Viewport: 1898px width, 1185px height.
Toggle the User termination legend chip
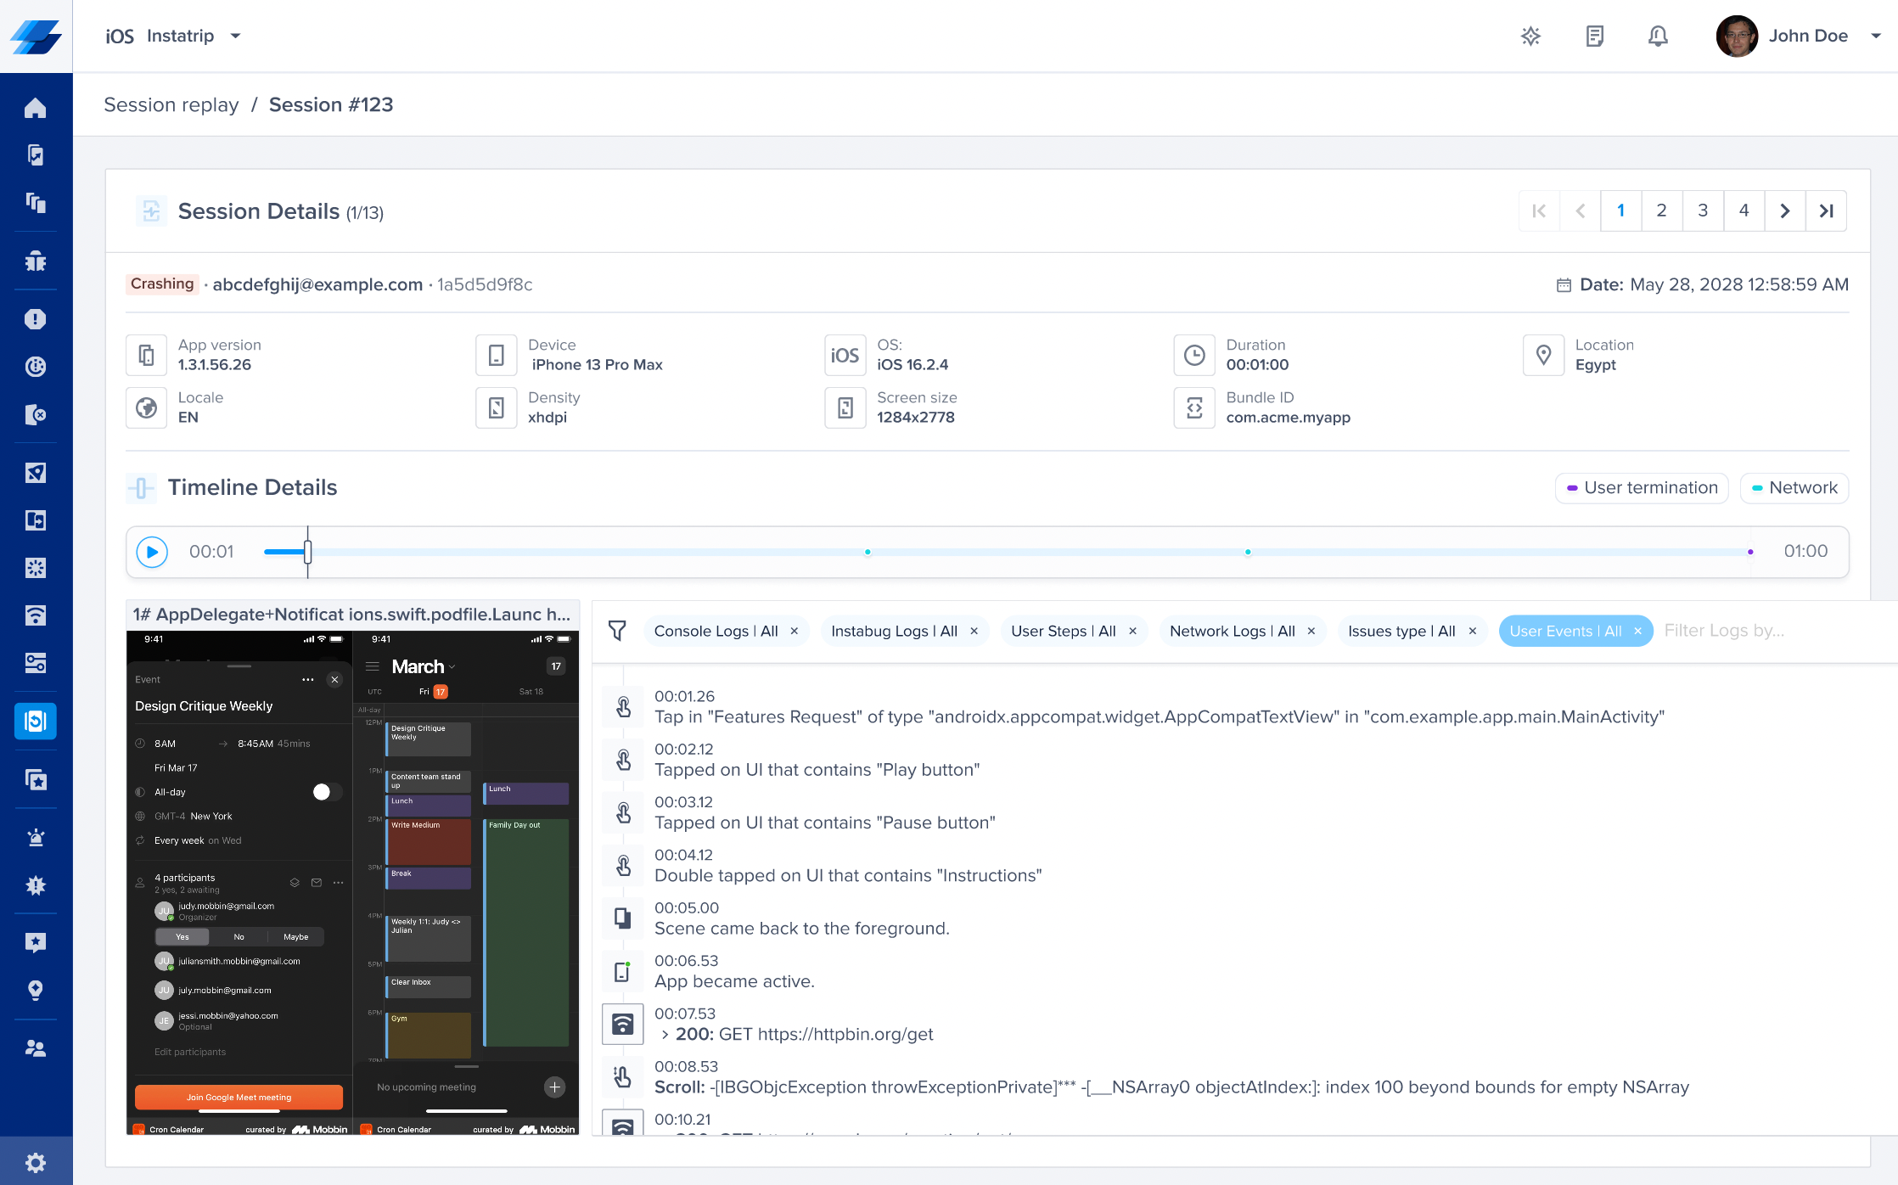(1641, 487)
